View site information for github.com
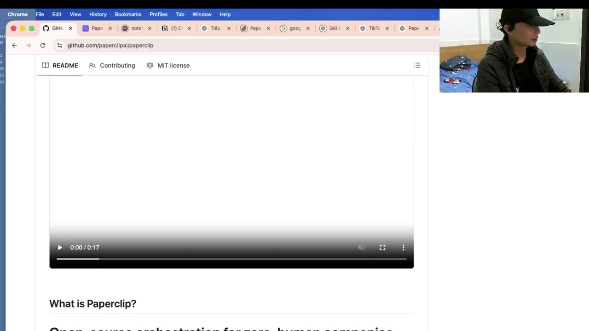589x331 pixels. [x=59, y=46]
